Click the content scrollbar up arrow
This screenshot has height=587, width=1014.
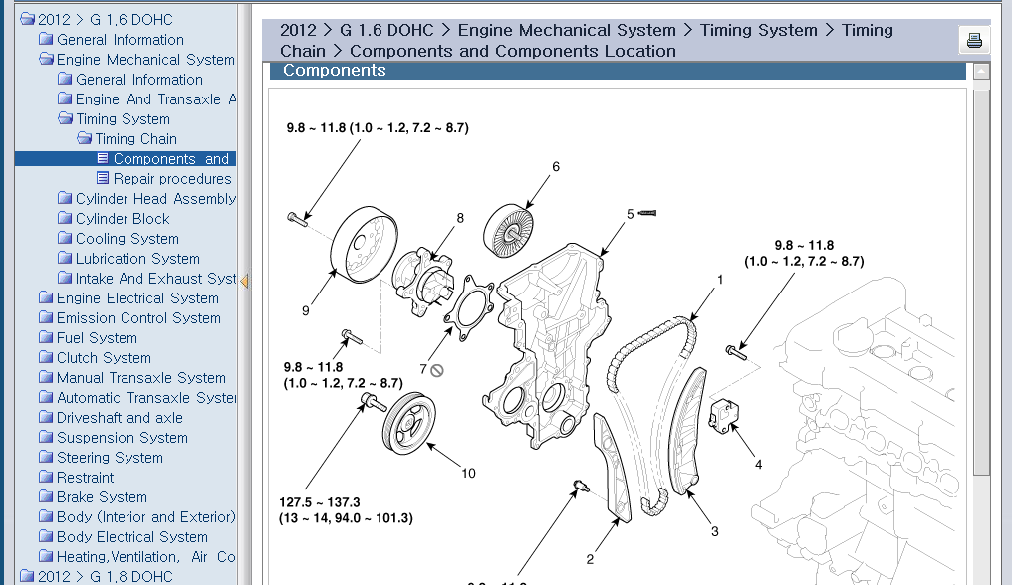point(981,71)
